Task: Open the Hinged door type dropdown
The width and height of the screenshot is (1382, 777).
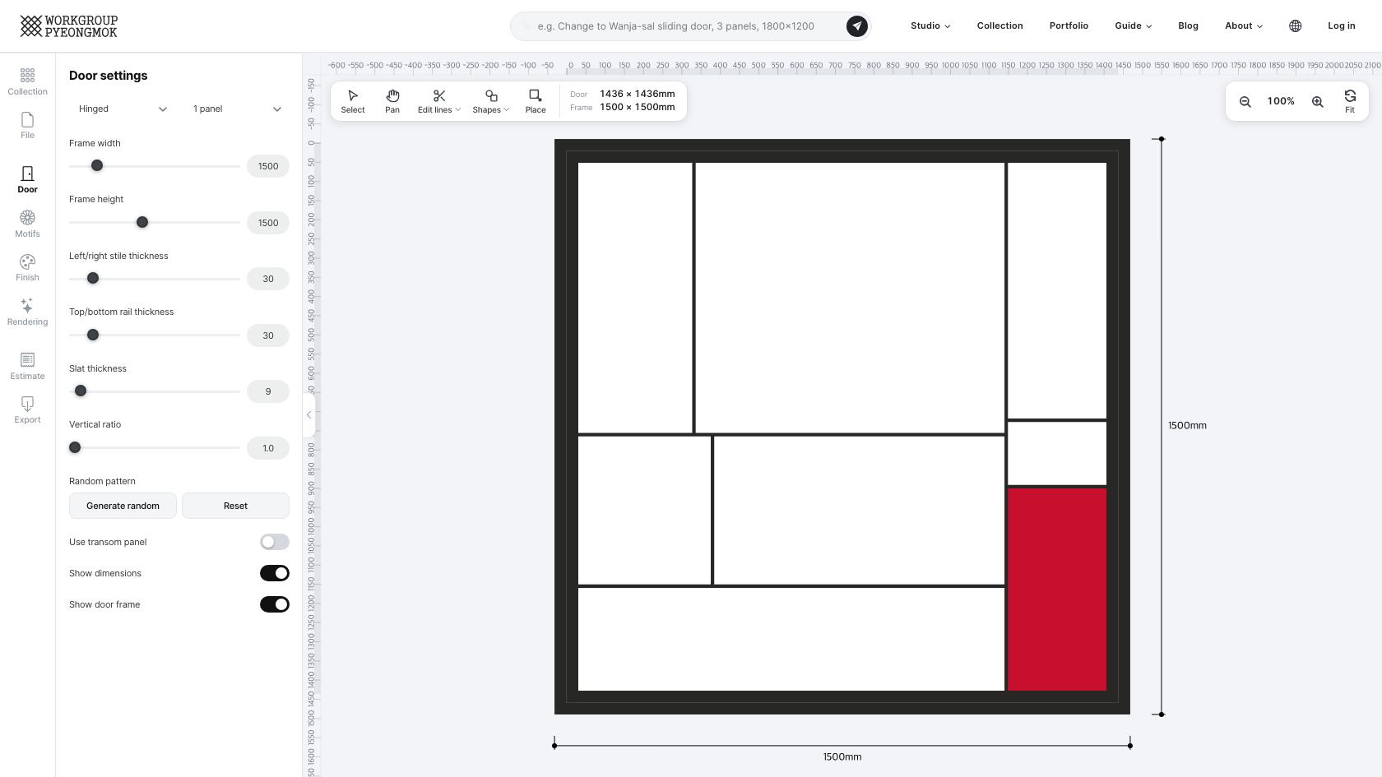Action: (x=123, y=109)
